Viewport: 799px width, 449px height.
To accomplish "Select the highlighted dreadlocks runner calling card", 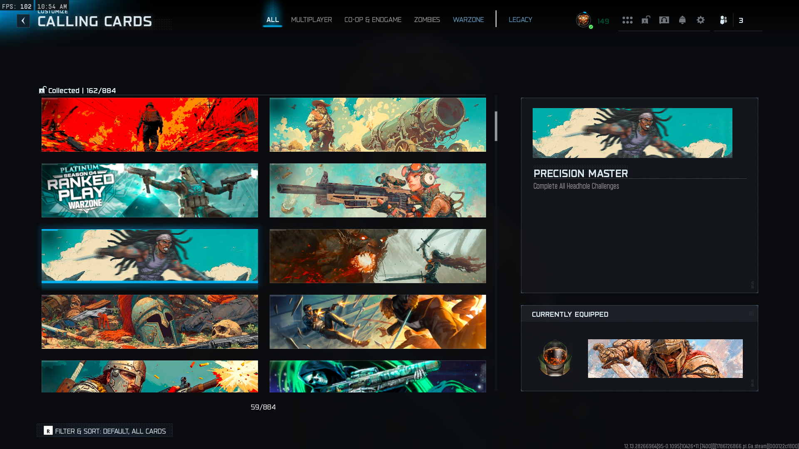I will pyautogui.click(x=150, y=256).
